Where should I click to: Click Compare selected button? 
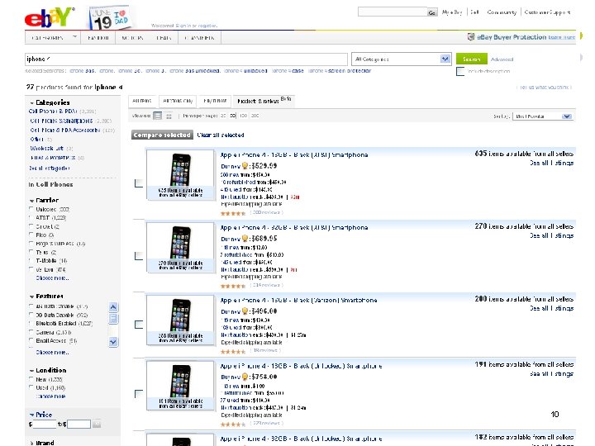[x=162, y=135]
